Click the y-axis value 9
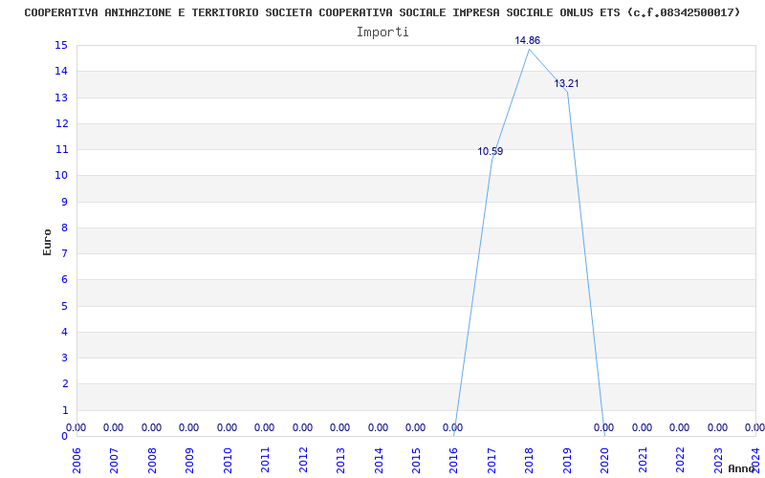765x478 pixels. pos(64,202)
